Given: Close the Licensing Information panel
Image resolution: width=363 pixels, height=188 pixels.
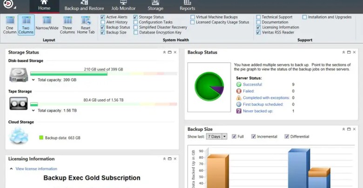Looking at the screenshot, I should 175,159.
